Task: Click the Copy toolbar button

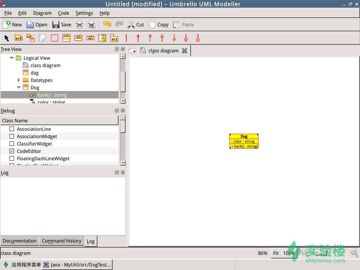Action: click(x=159, y=25)
